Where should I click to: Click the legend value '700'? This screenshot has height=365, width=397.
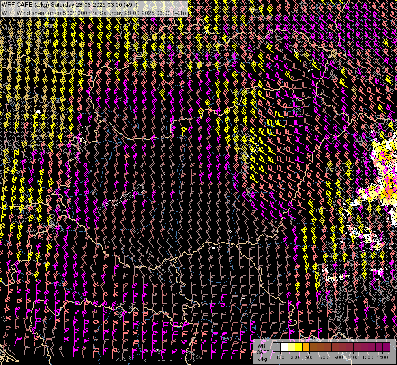click(x=324, y=357)
